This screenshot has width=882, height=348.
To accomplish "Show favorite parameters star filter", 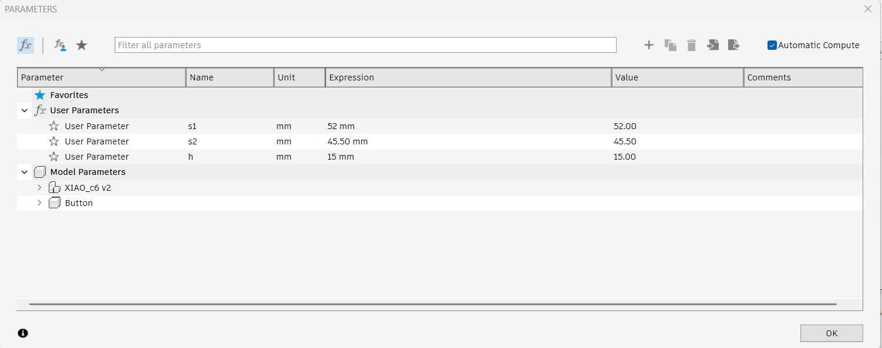I will tap(82, 45).
